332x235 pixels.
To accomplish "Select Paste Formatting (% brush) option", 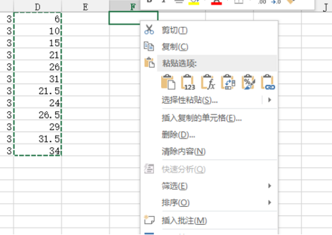I will pos(248,82).
